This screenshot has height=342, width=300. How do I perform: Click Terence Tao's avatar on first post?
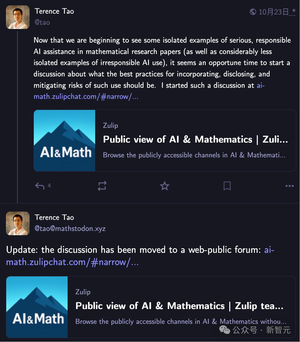click(x=18, y=17)
